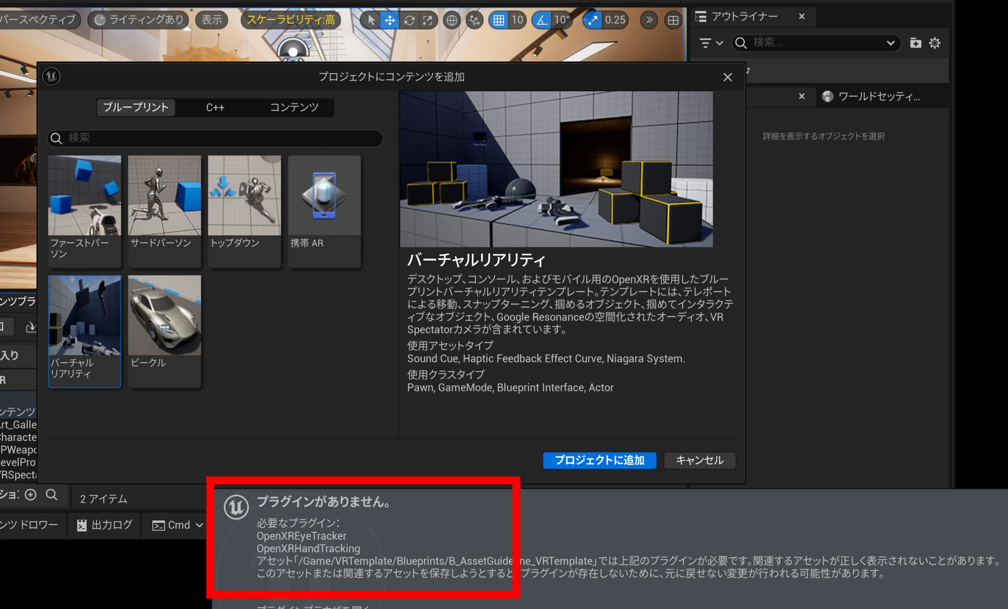The height and width of the screenshot is (609, 1008).
Task: Open the Outliner settings gear
Action: click(935, 43)
